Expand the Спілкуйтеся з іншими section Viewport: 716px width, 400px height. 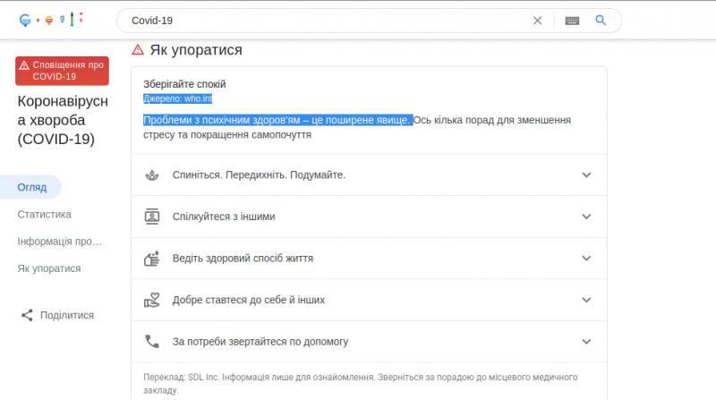(x=586, y=217)
